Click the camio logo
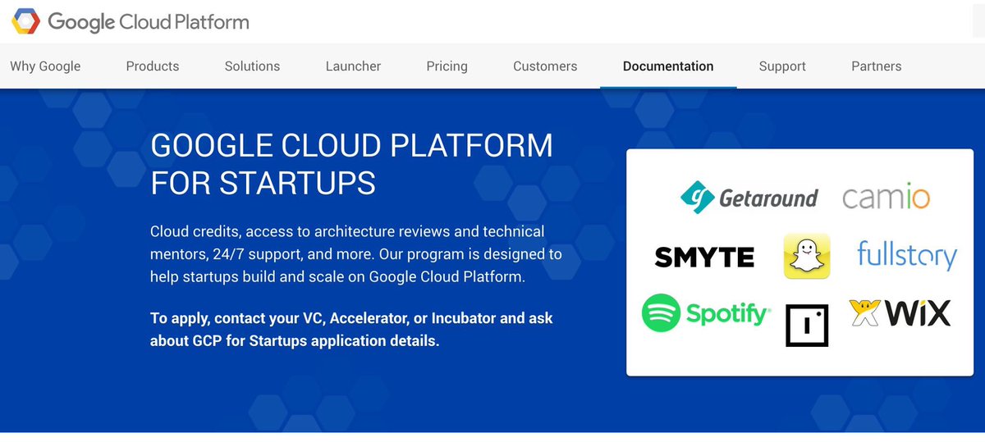 [x=886, y=198]
